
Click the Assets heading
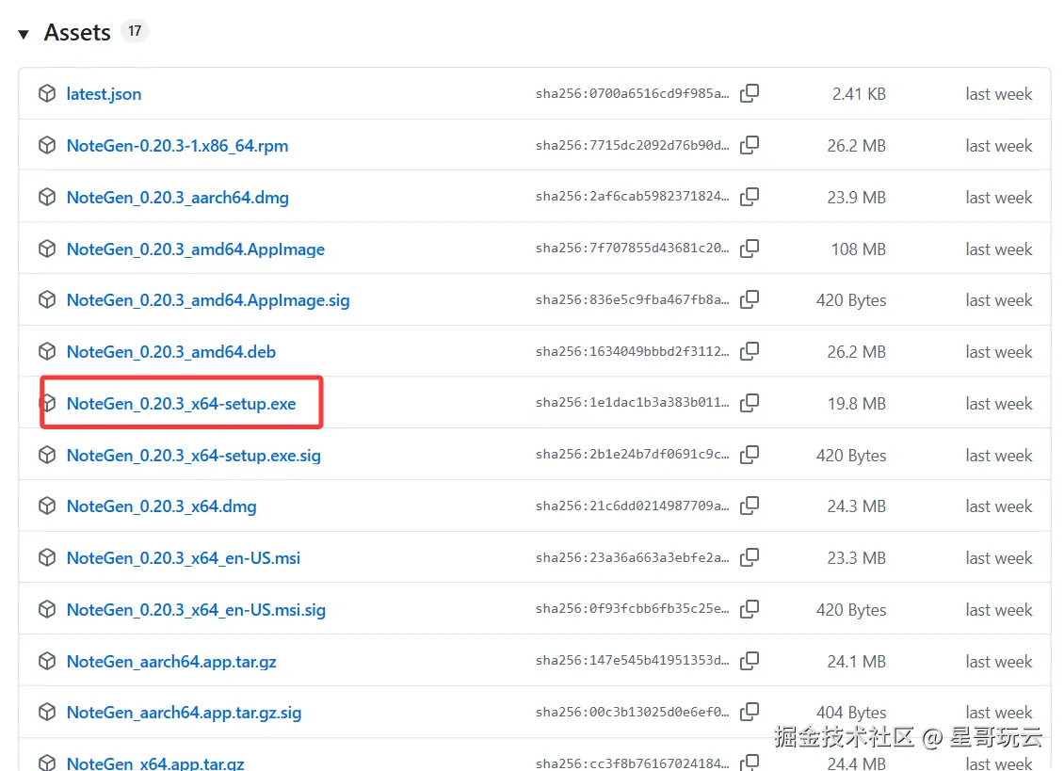pyautogui.click(x=77, y=33)
